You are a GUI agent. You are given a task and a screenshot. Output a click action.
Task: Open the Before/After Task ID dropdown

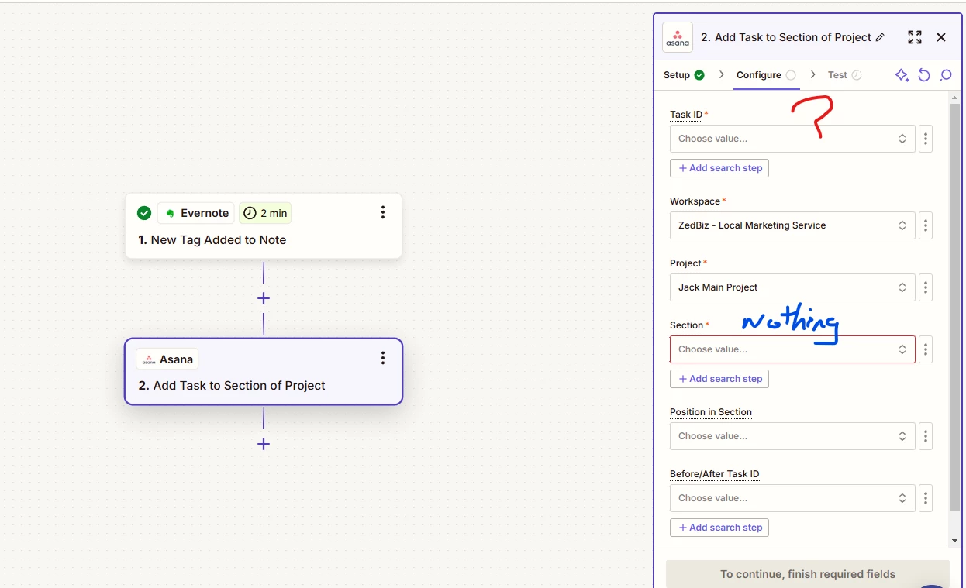tap(792, 498)
